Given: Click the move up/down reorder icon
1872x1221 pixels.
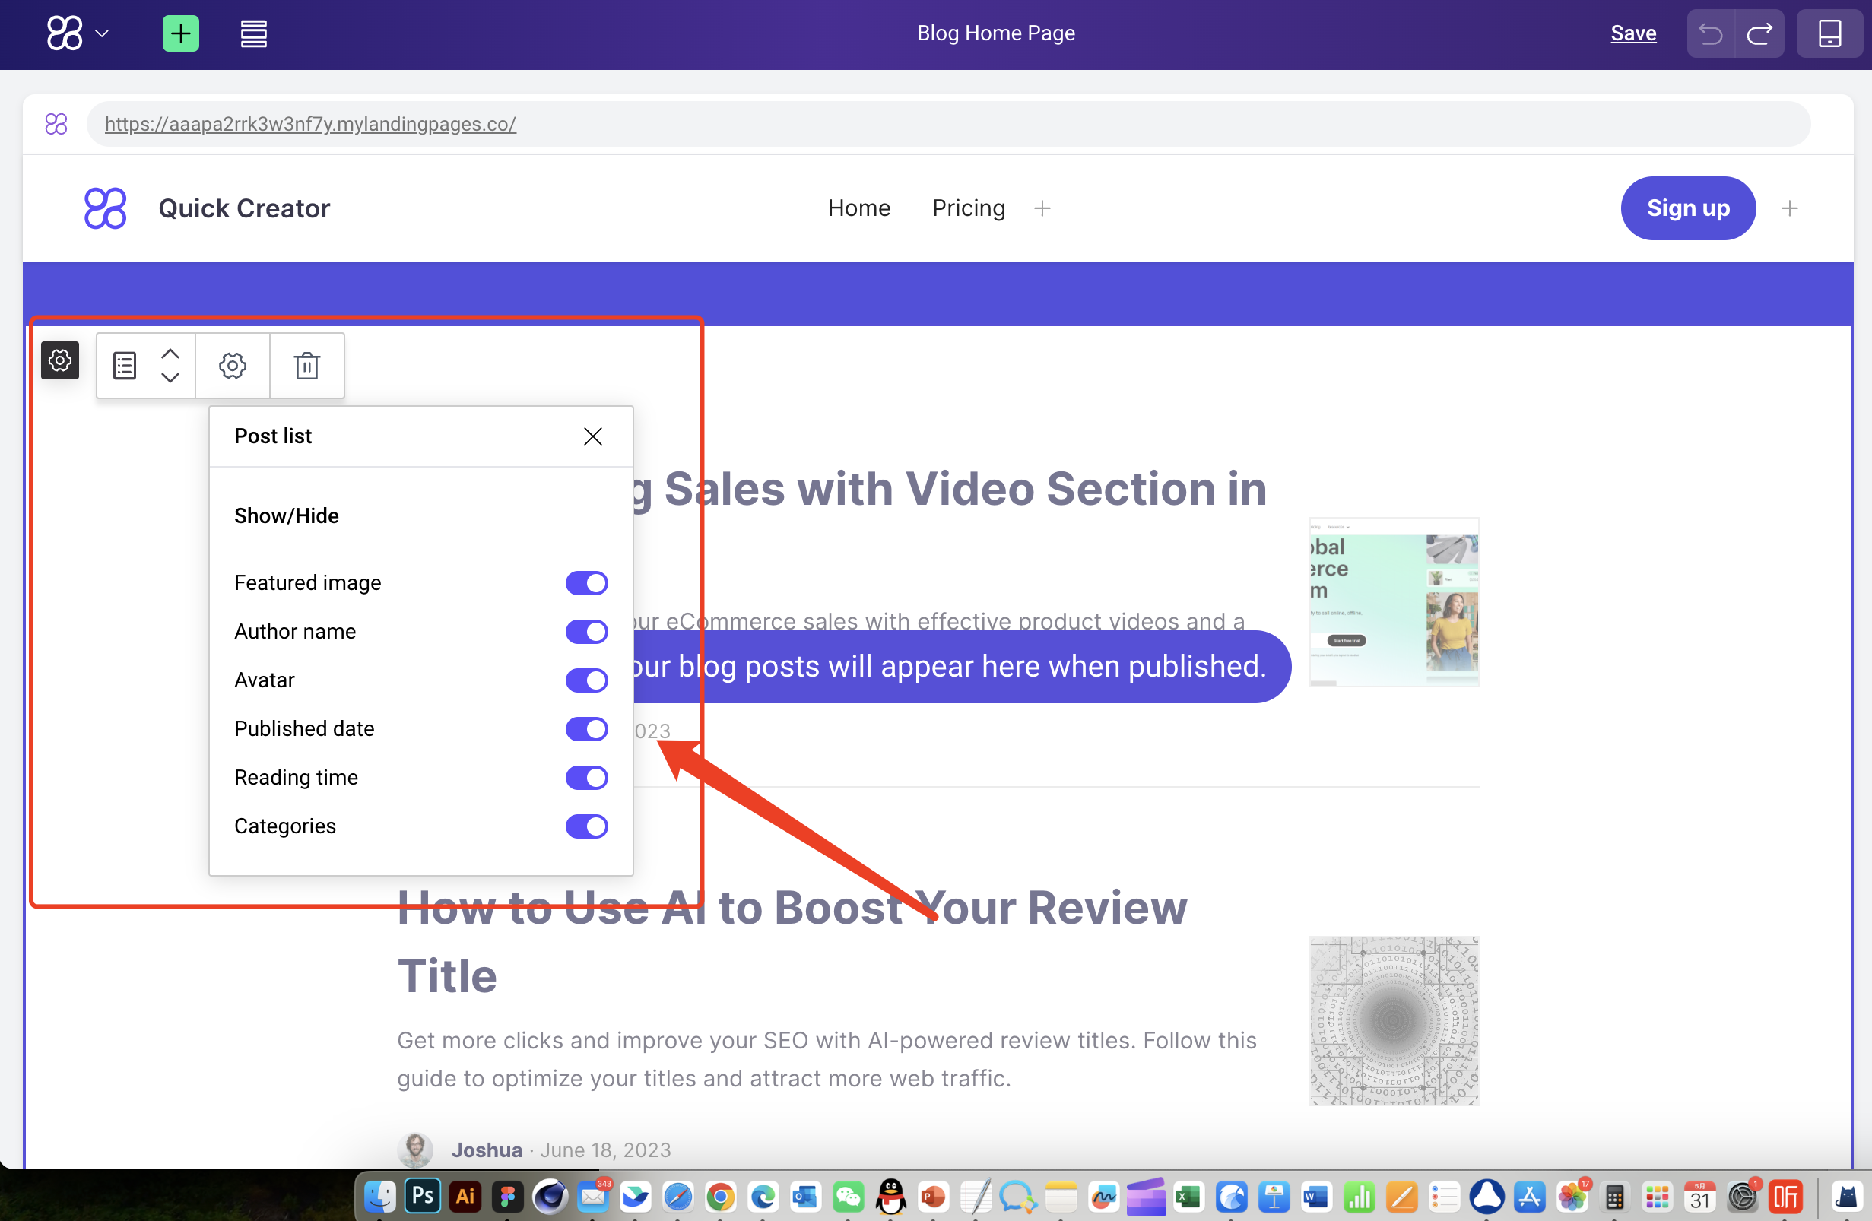Looking at the screenshot, I should pyautogui.click(x=170, y=364).
